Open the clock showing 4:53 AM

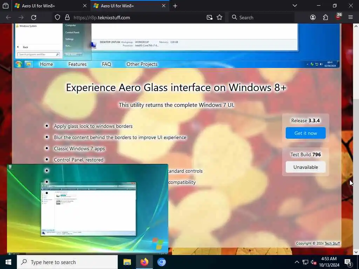coord(329,262)
